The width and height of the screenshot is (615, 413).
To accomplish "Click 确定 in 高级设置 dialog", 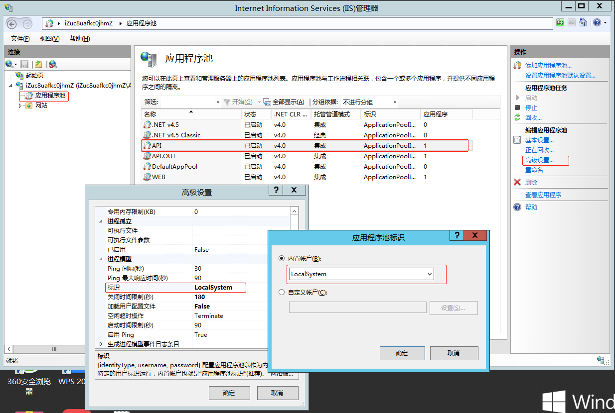I will click(x=229, y=393).
